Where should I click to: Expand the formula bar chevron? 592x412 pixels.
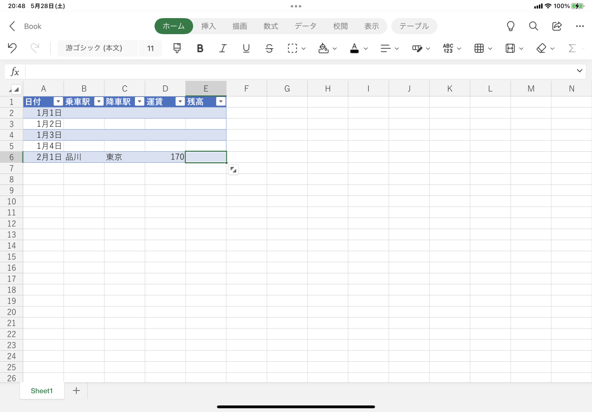579,71
